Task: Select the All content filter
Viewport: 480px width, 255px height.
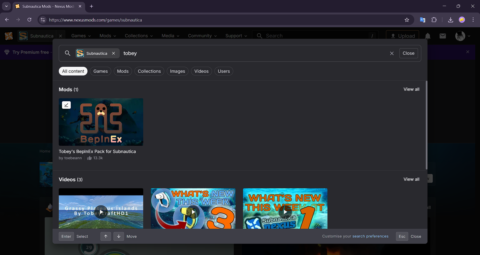Action: (x=73, y=71)
